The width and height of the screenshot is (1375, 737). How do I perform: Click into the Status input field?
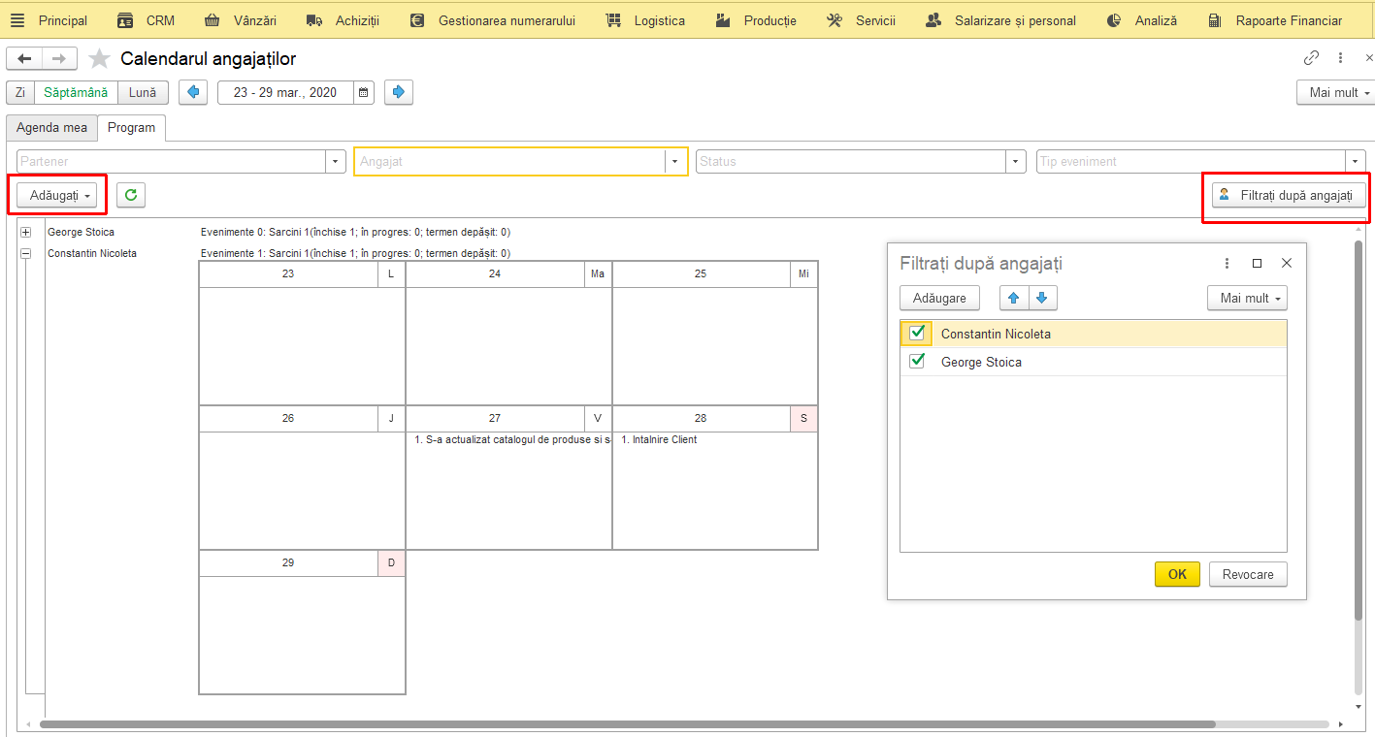[x=850, y=161]
